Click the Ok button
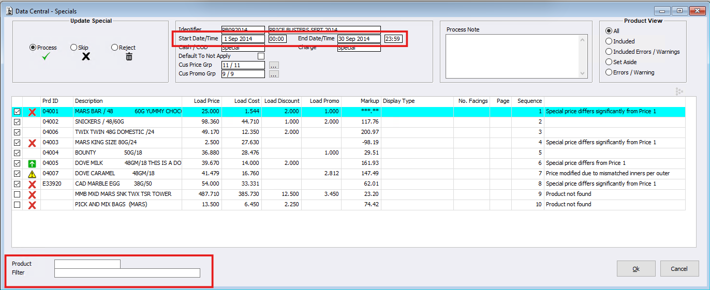This screenshot has width=710, height=290. click(x=636, y=269)
